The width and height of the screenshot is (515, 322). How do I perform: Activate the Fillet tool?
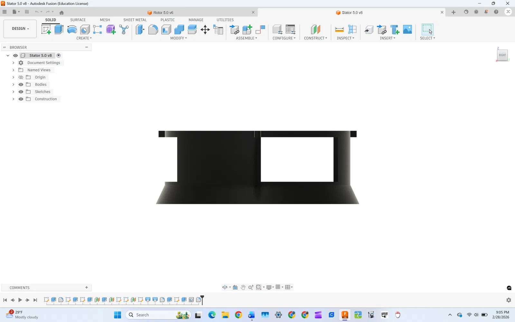(153, 30)
